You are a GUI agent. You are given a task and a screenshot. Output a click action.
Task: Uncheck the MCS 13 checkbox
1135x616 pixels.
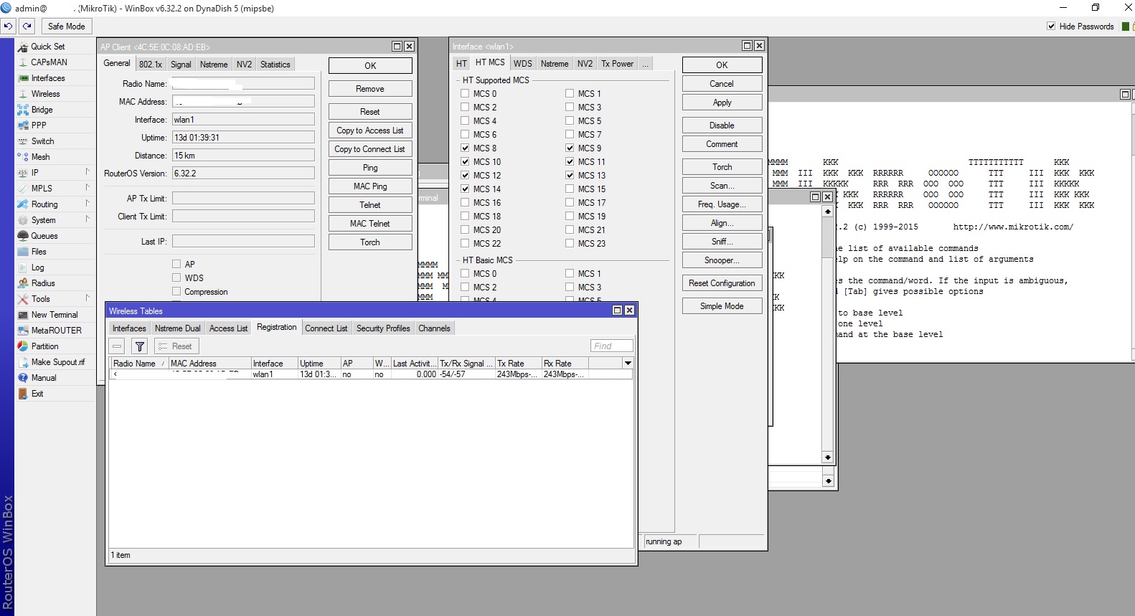click(x=570, y=176)
